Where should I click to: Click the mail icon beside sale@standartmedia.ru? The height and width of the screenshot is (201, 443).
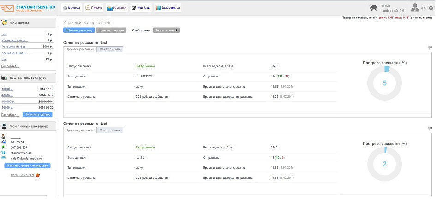click(3, 158)
